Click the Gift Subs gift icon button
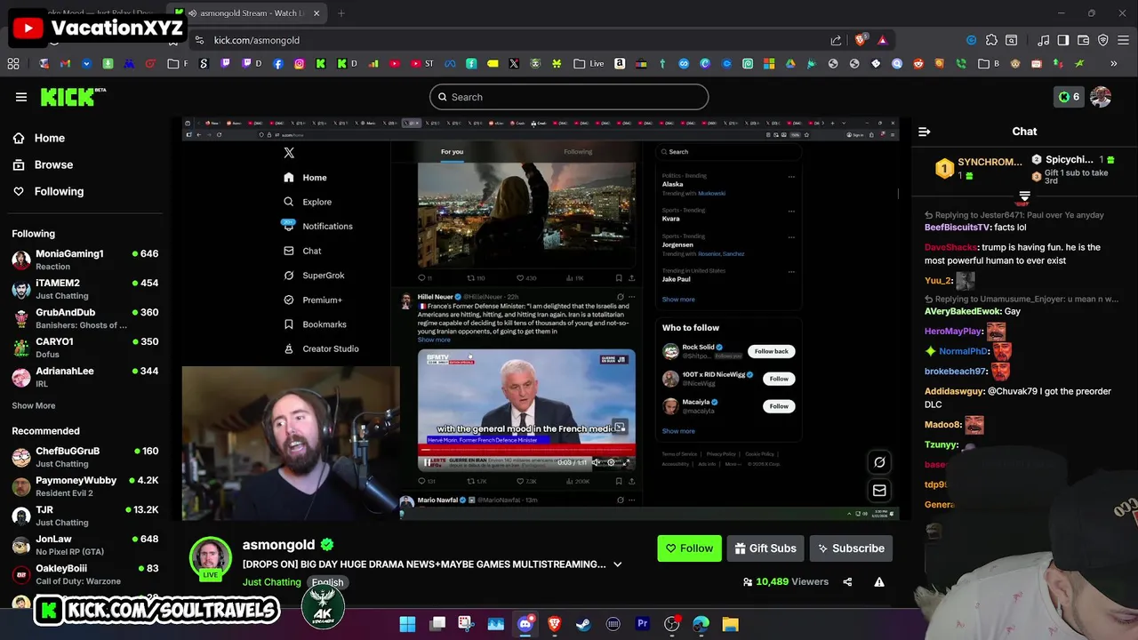 click(x=765, y=548)
